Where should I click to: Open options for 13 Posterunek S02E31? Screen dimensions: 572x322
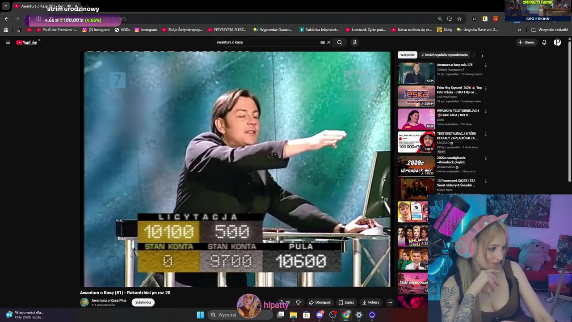coord(486,181)
